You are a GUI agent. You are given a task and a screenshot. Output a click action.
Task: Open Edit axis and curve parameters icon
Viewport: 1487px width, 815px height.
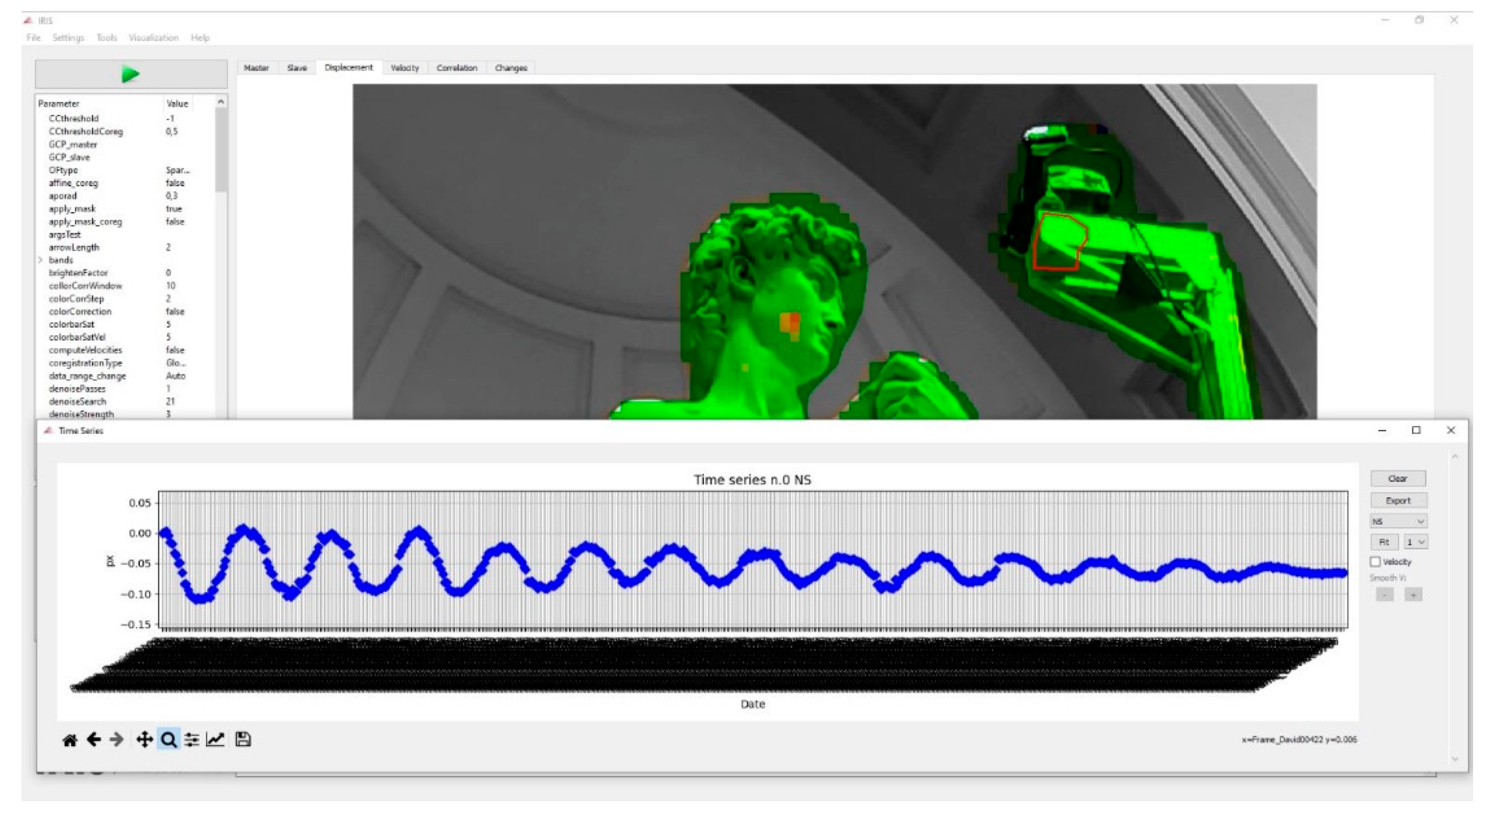(x=215, y=739)
